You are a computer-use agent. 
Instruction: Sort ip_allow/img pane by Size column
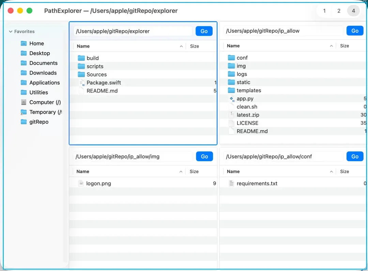tap(194, 171)
